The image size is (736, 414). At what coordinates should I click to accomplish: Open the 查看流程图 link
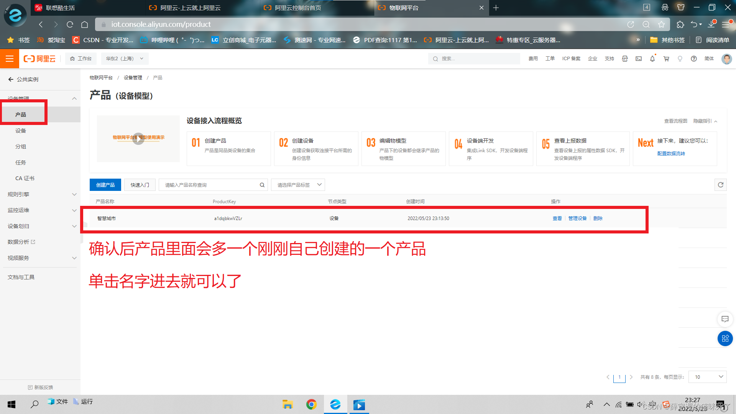click(x=675, y=121)
